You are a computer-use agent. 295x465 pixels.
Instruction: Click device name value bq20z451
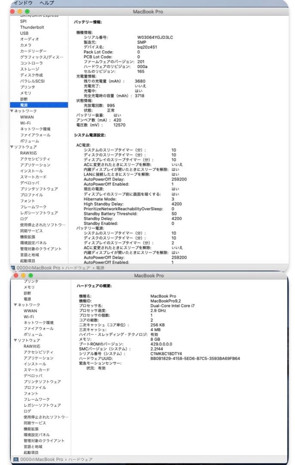[x=147, y=47]
